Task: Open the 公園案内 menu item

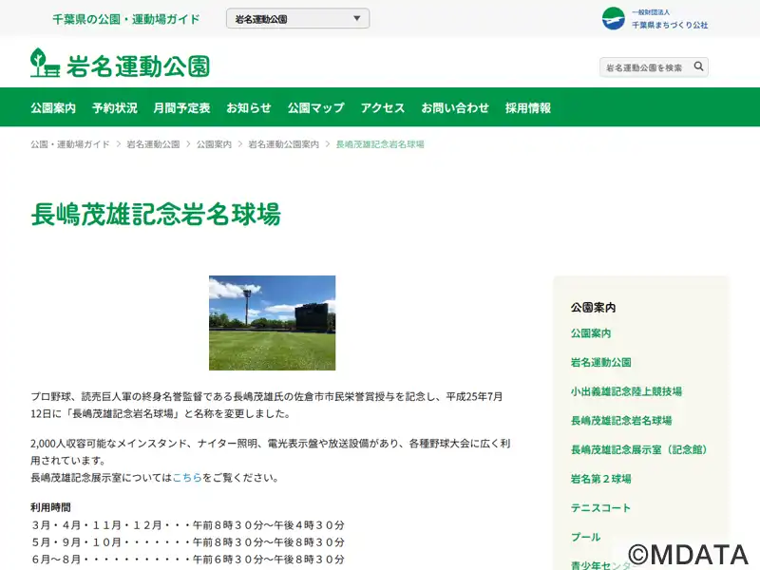Action: click(53, 108)
